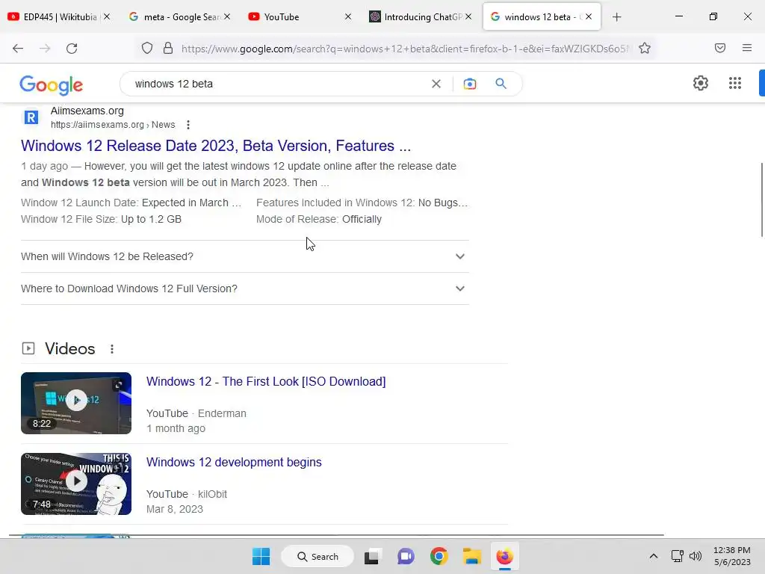Click text Mode of Release: Officially
The image size is (765, 574).
318,219
